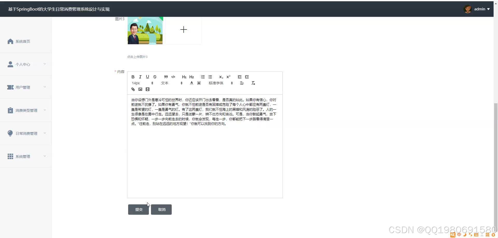Image resolution: width=498 pixels, height=238 pixels.
Task: Toggle bold formatting in the editor
Action: (x=133, y=77)
